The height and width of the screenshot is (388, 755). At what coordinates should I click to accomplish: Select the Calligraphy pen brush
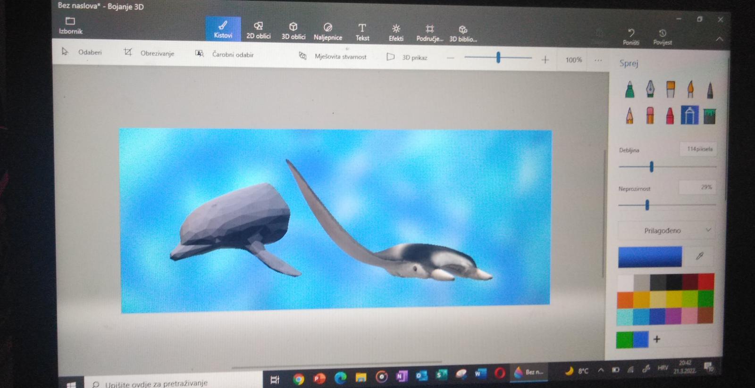(650, 89)
